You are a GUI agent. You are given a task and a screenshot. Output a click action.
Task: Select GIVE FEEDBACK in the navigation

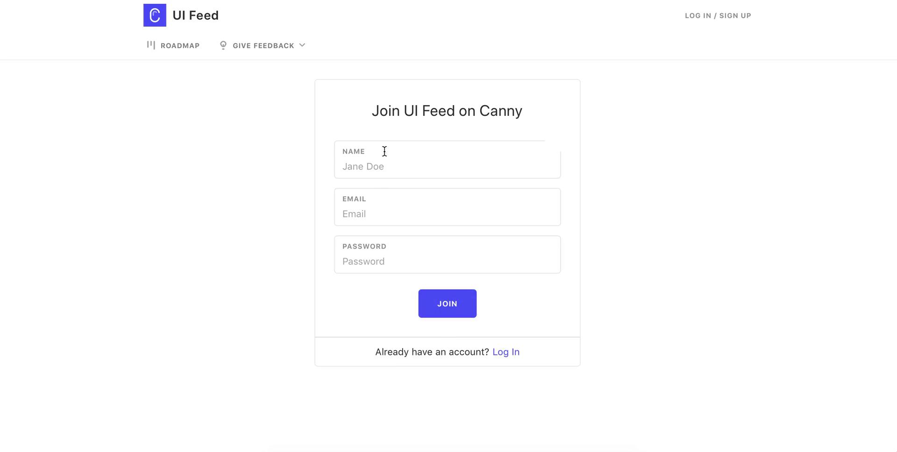click(x=263, y=45)
